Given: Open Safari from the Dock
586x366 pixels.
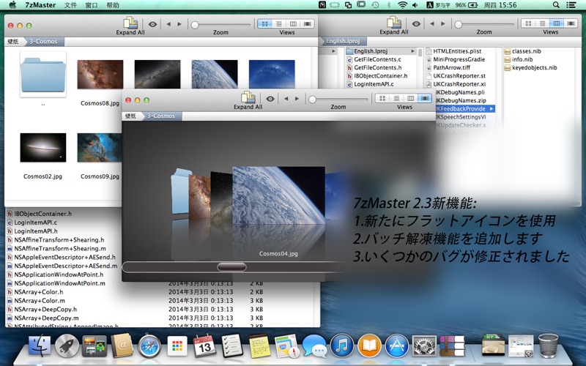Looking at the screenshot, I should 149,346.
